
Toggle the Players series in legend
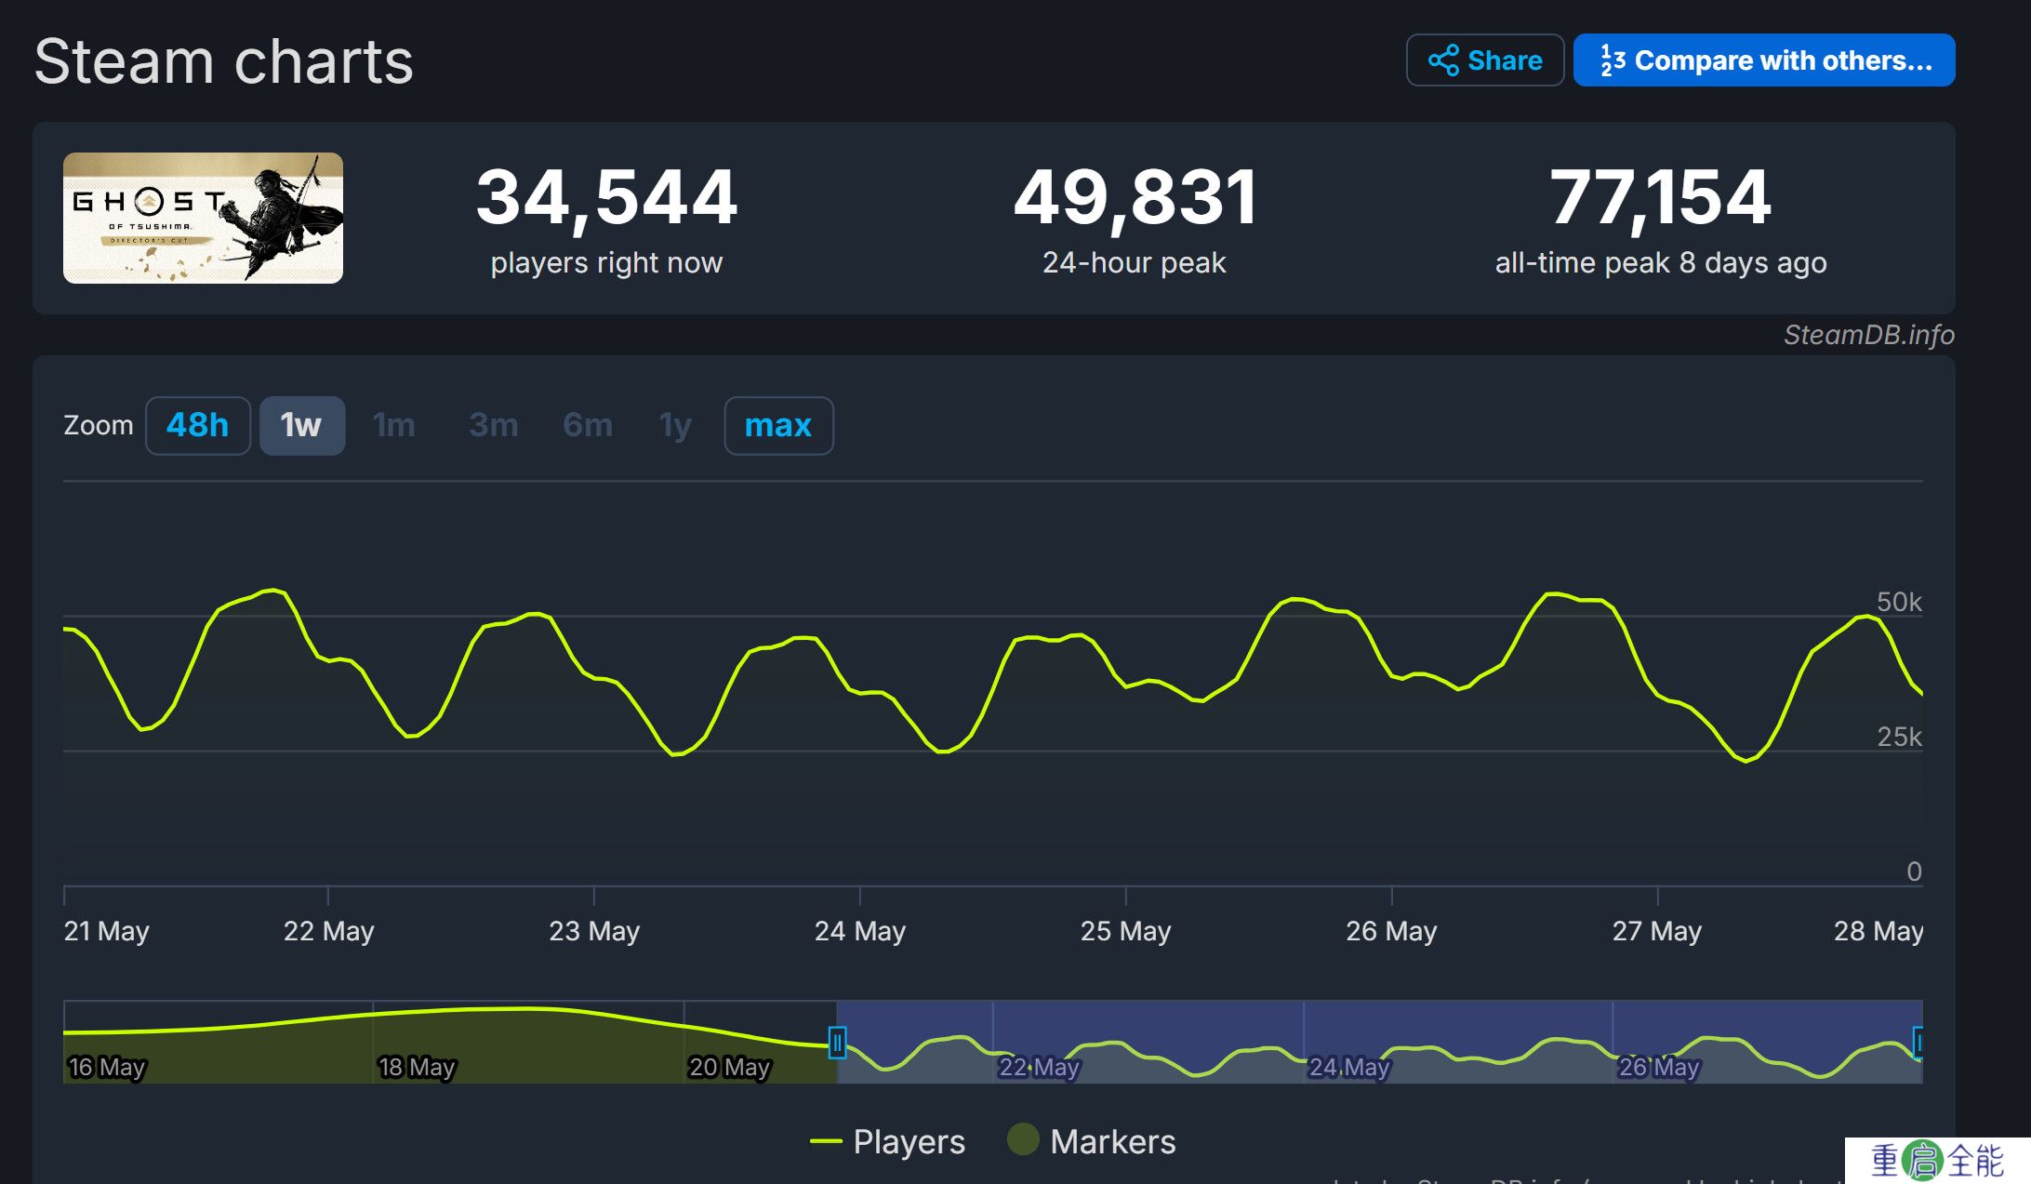(x=888, y=1141)
